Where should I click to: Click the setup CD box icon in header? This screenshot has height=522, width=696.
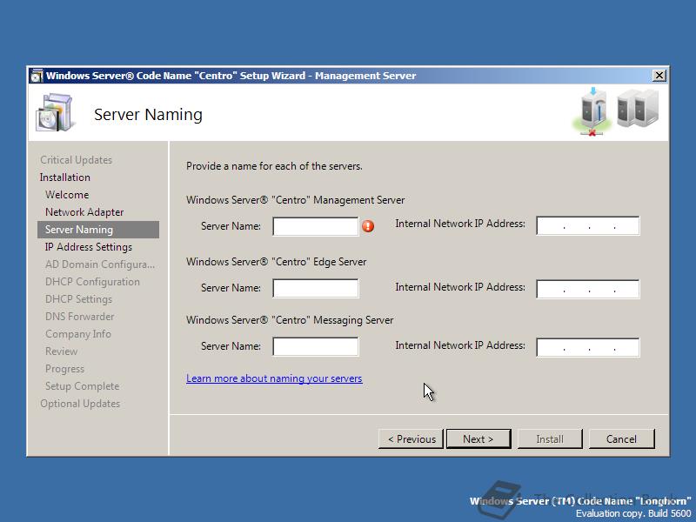tap(54, 112)
